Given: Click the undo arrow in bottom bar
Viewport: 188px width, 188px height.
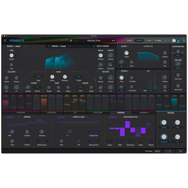Looking at the screenshot, I should click(x=166, y=151).
